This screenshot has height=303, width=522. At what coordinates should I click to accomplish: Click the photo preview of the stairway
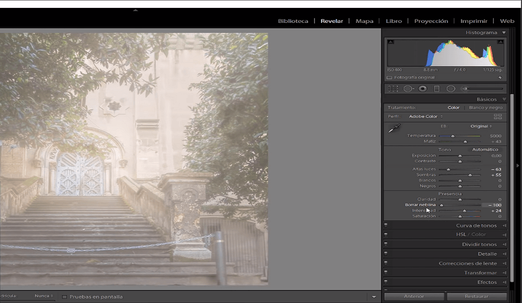tap(134, 159)
